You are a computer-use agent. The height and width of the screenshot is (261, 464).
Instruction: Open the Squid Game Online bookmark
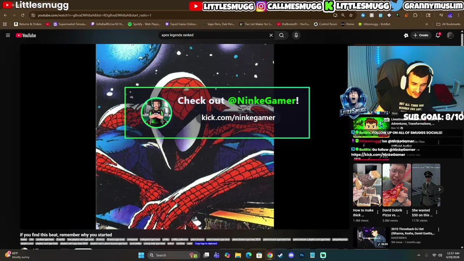tap(181, 24)
